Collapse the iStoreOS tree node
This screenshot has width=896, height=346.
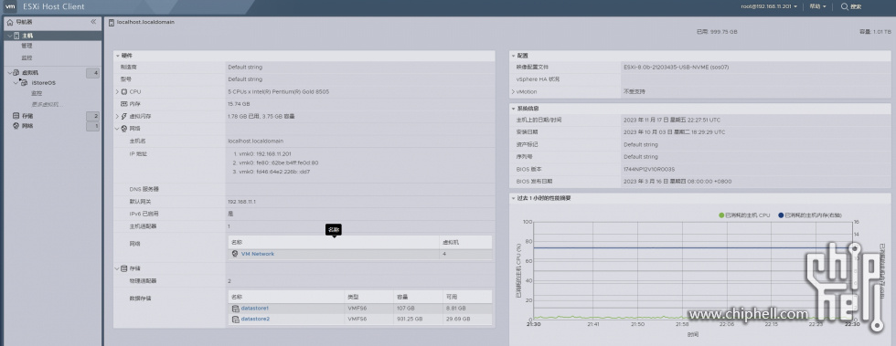(x=16, y=83)
